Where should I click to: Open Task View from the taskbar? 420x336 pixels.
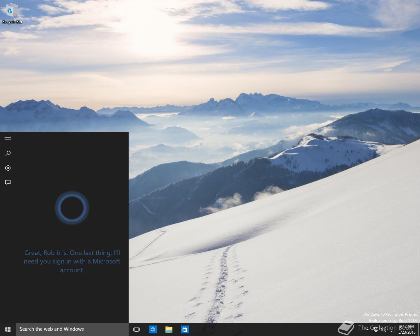[136, 329]
